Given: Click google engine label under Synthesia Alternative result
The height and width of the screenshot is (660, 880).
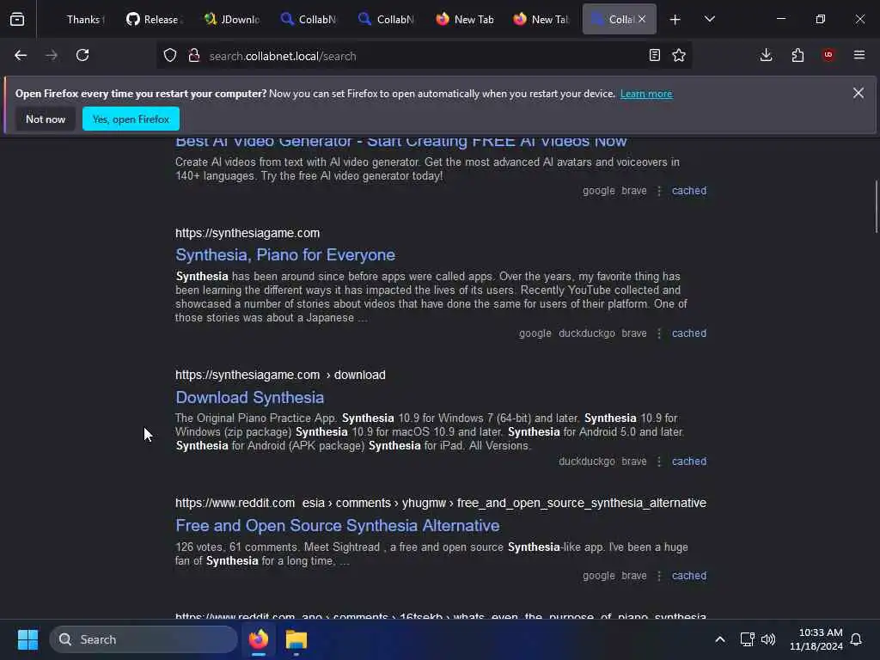Looking at the screenshot, I should [598, 576].
